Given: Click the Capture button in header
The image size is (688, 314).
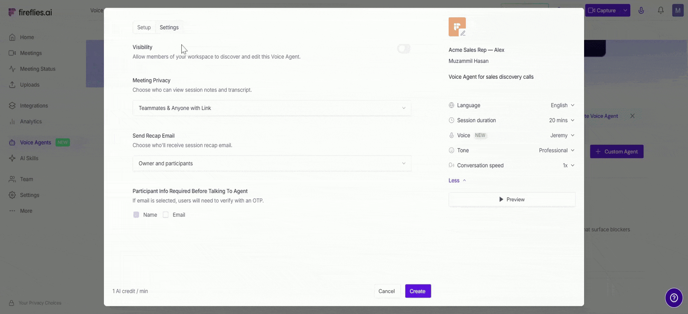Looking at the screenshot, I should click(602, 10).
